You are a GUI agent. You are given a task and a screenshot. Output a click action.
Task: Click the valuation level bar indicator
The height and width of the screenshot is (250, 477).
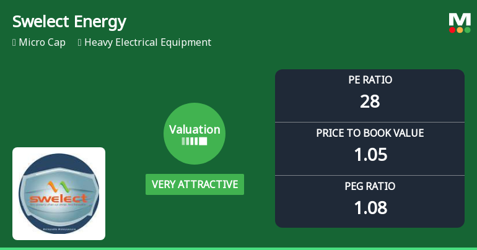195,141
